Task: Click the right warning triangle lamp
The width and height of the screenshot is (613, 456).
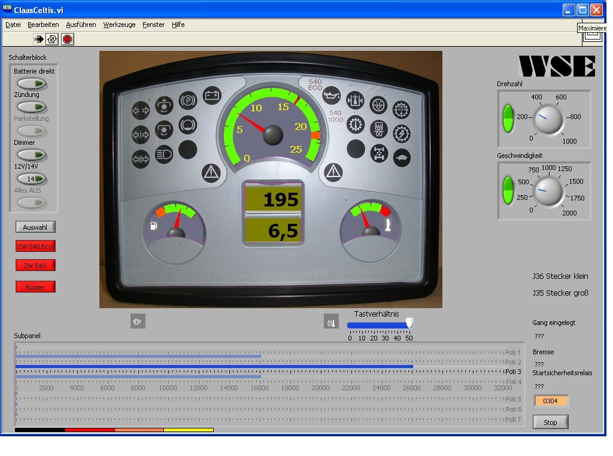Action: (333, 172)
